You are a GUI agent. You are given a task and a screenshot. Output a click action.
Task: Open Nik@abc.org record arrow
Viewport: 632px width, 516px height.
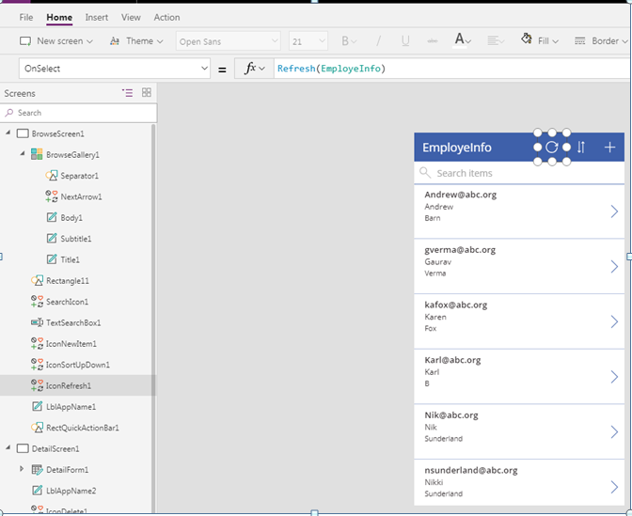[x=614, y=431]
